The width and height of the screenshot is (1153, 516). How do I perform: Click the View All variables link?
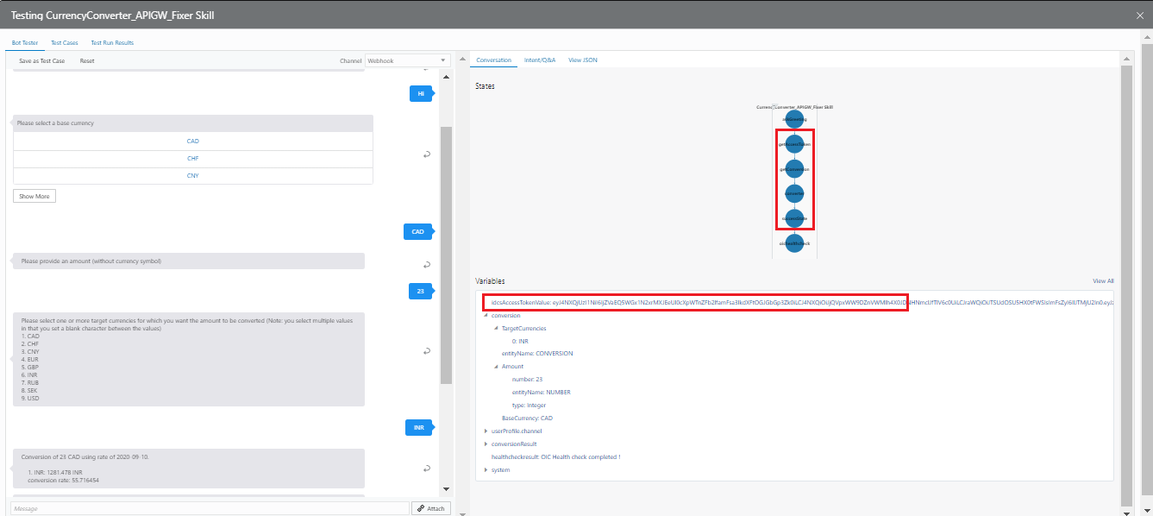point(1103,281)
